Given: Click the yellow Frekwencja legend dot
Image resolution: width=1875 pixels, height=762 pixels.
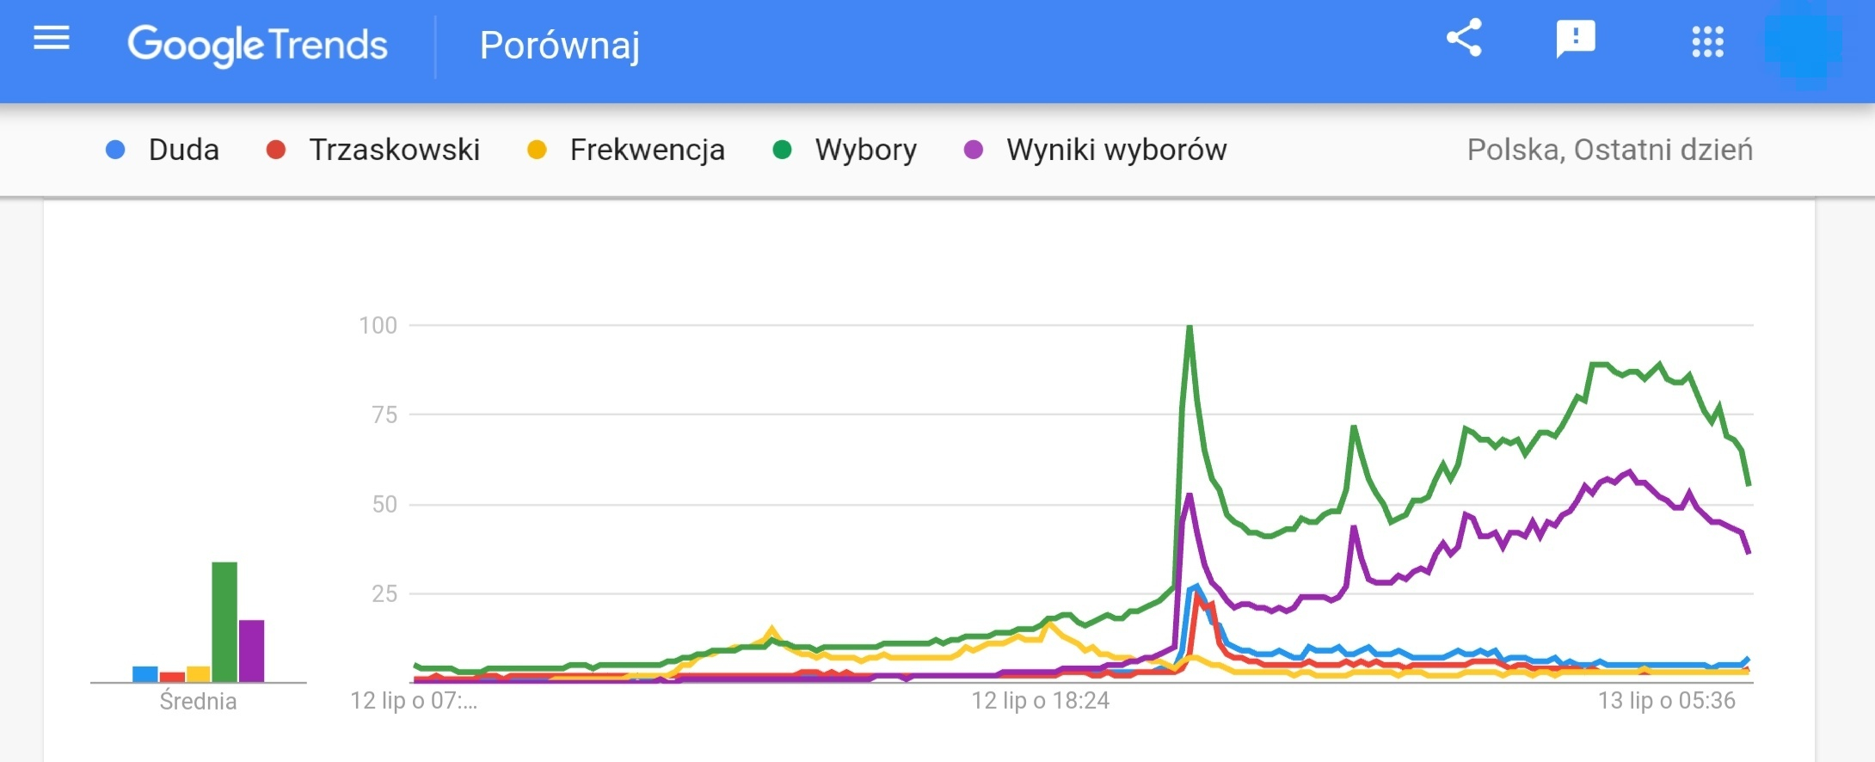Looking at the screenshot, I should tap(537, 151).
